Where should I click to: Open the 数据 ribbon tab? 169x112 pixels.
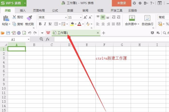(x=70, y=11)
